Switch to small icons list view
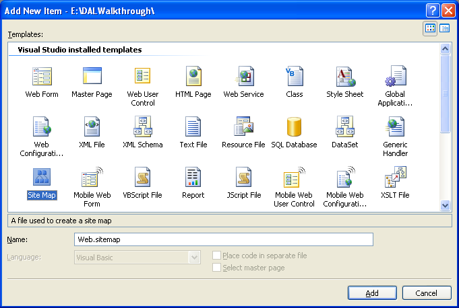Image resolution: width=459 pixels, height=308 pixels. click(x=445, y=28)
